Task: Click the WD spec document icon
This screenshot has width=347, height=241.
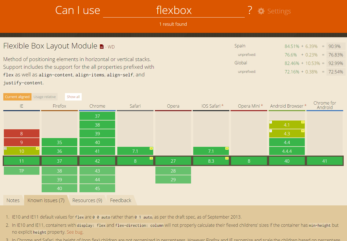Action: click(x=102, y=47)
